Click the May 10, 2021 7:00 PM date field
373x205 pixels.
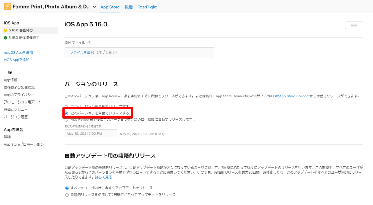pos(91,133)
